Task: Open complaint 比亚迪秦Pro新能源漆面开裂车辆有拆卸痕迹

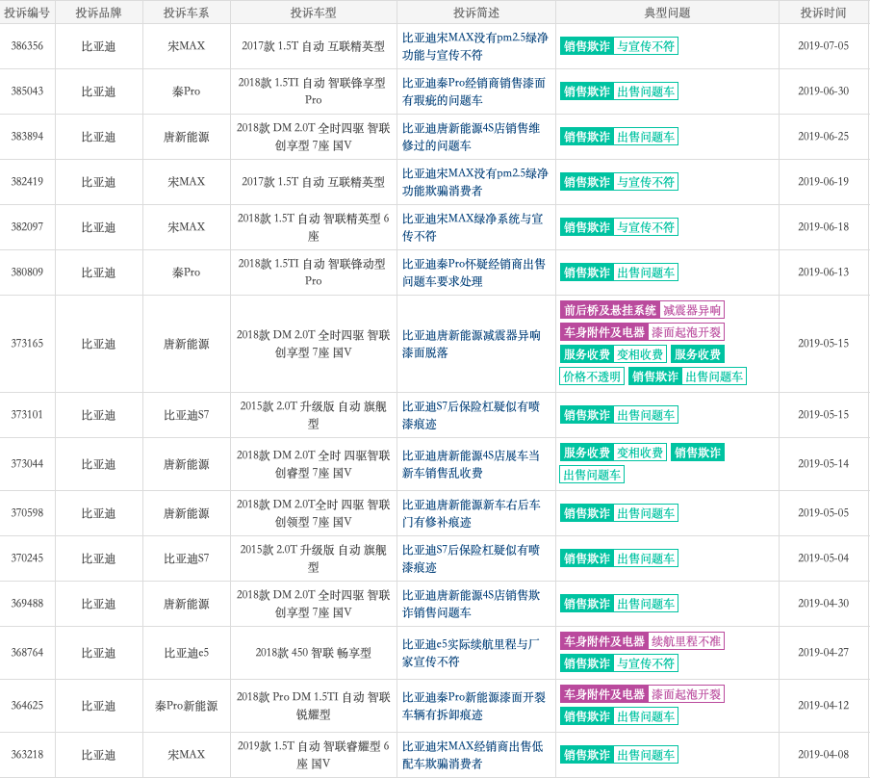Action: pos(473,706)
